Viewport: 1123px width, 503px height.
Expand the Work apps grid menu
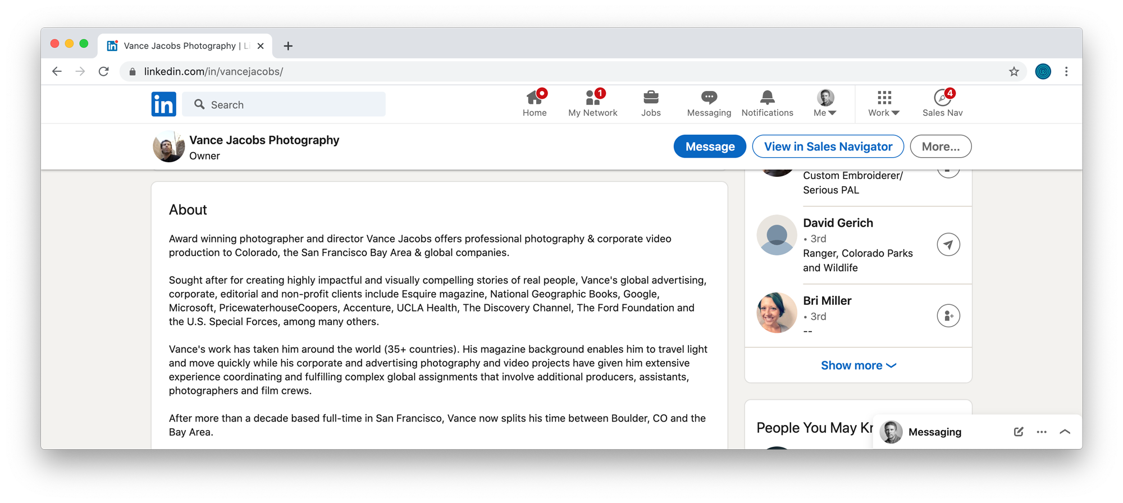(x=884, y=103)
